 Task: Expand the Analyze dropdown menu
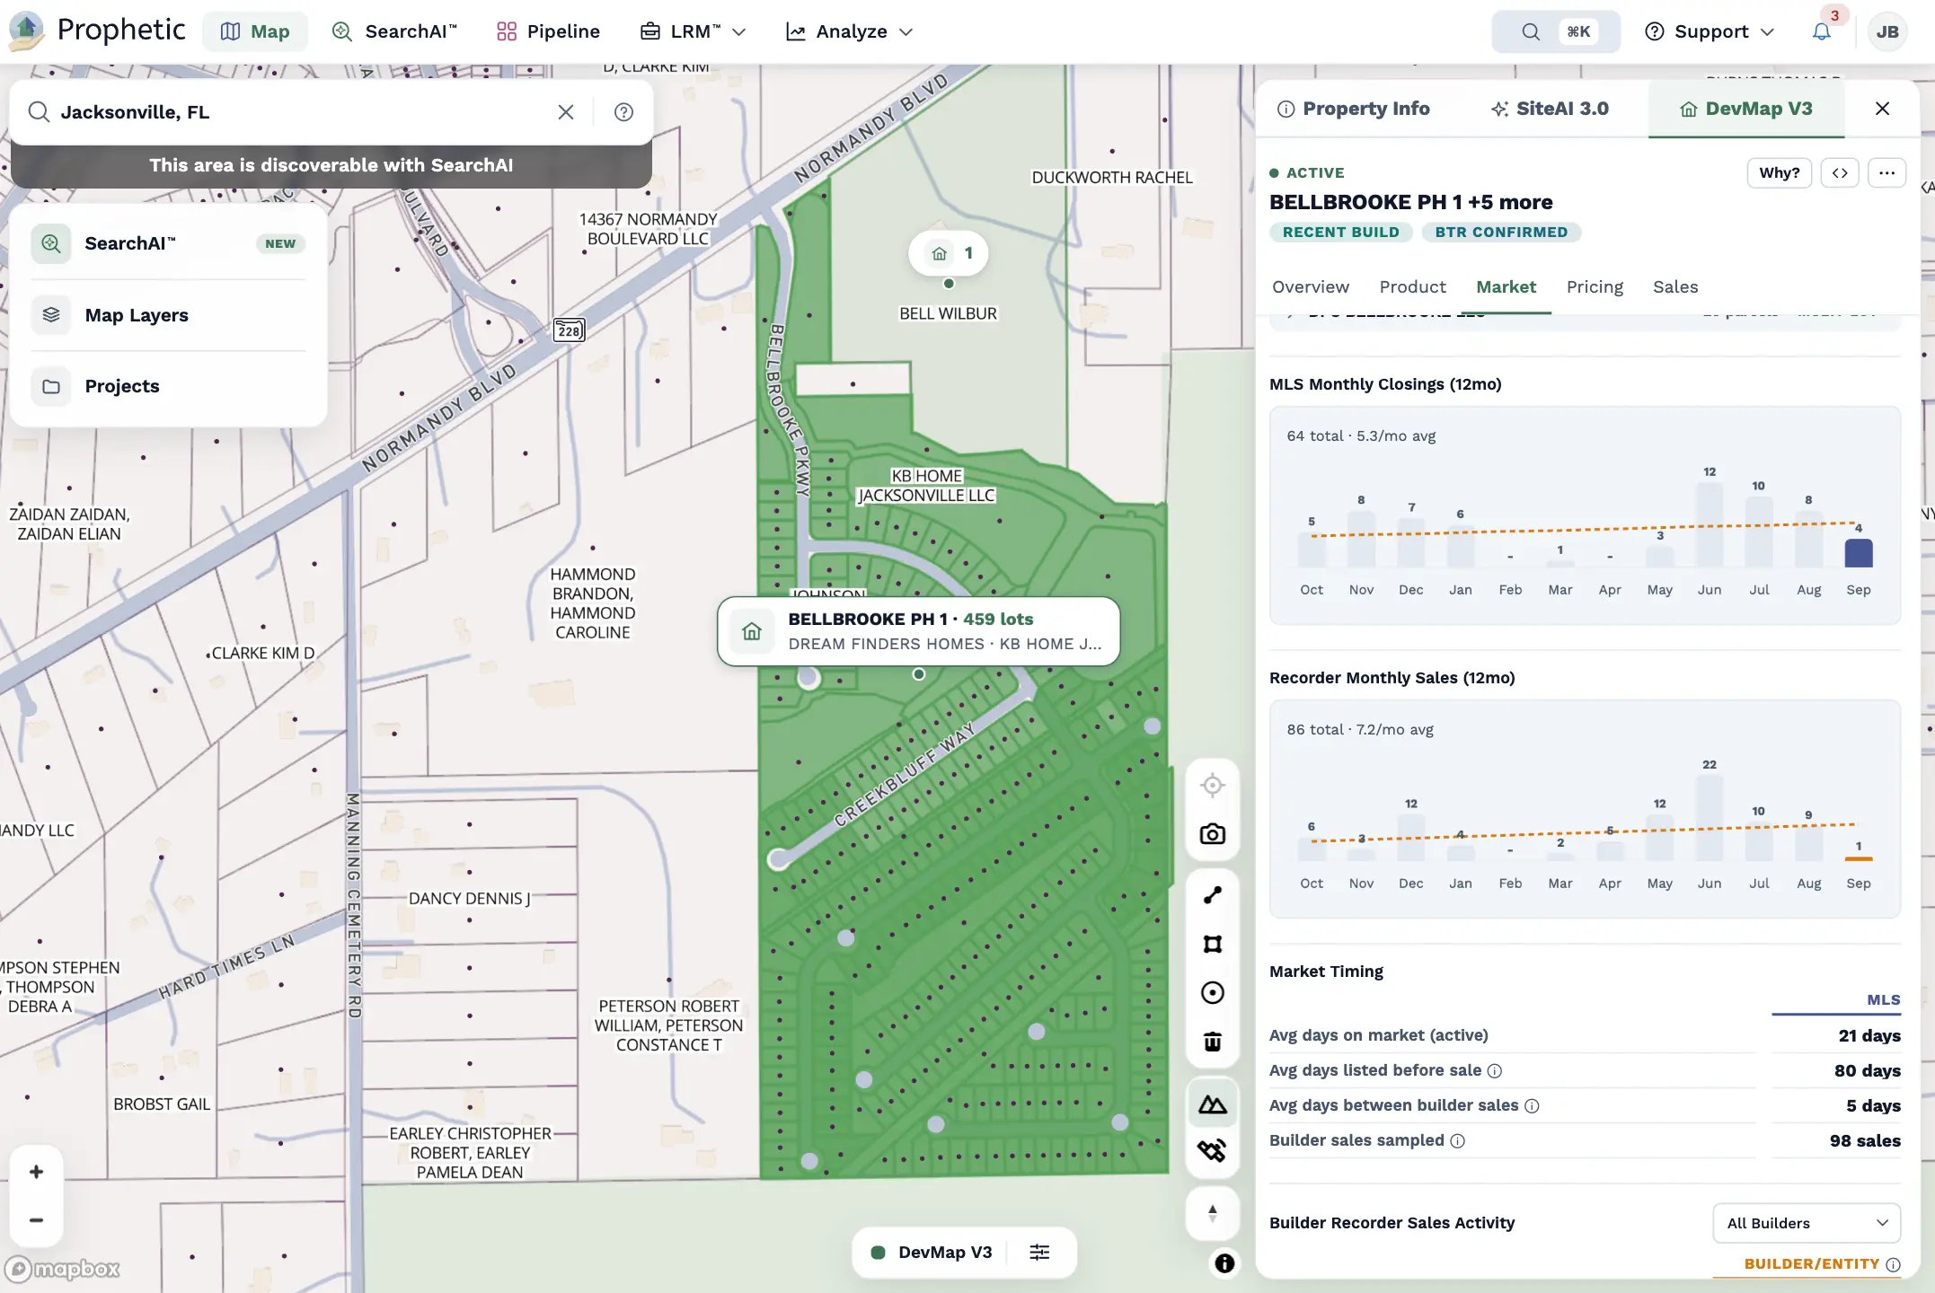(x=850, y=31)
